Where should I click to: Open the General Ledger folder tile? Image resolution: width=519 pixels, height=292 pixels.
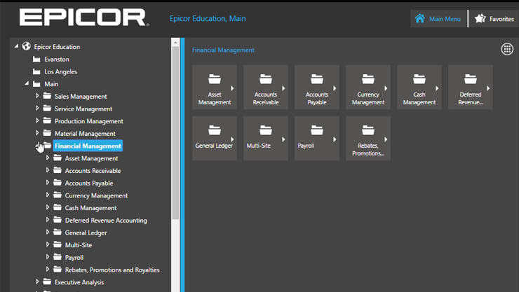pos(215,139)
